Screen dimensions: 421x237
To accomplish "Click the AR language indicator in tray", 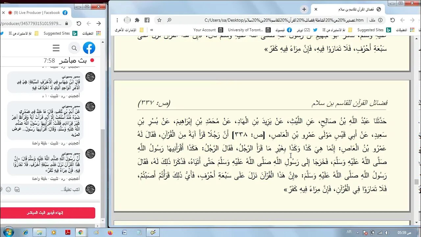I will point(349,232).
